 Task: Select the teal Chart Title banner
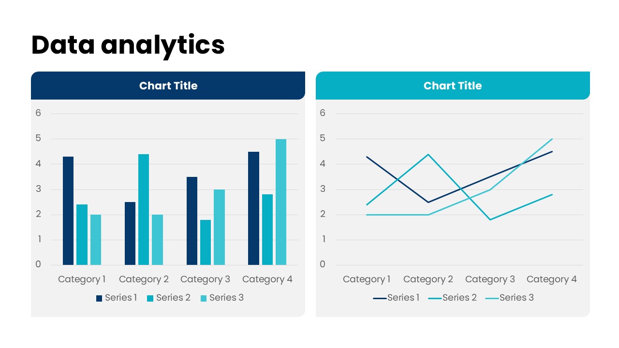[453, 86]
